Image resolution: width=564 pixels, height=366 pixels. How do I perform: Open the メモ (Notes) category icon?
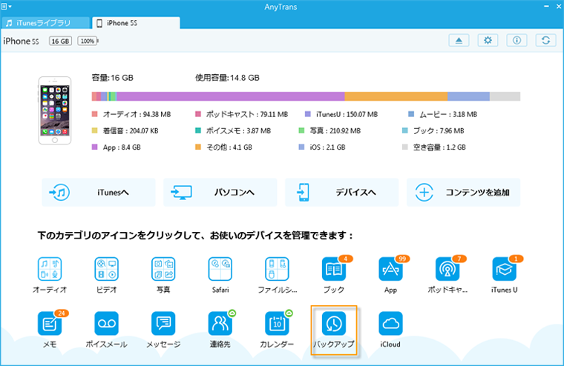(50, 323)
